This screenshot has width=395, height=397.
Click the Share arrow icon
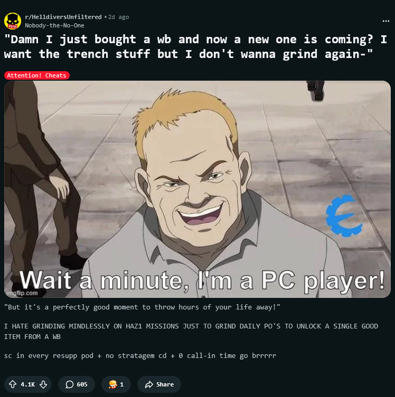(149, 384)
